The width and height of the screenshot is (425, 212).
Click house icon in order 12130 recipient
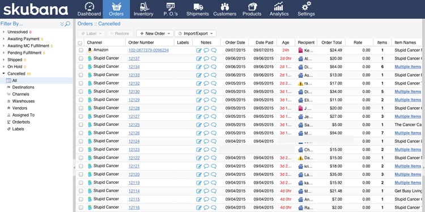click(300, 92)
